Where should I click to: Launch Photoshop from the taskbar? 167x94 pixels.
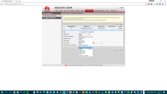tap(21, 92)
